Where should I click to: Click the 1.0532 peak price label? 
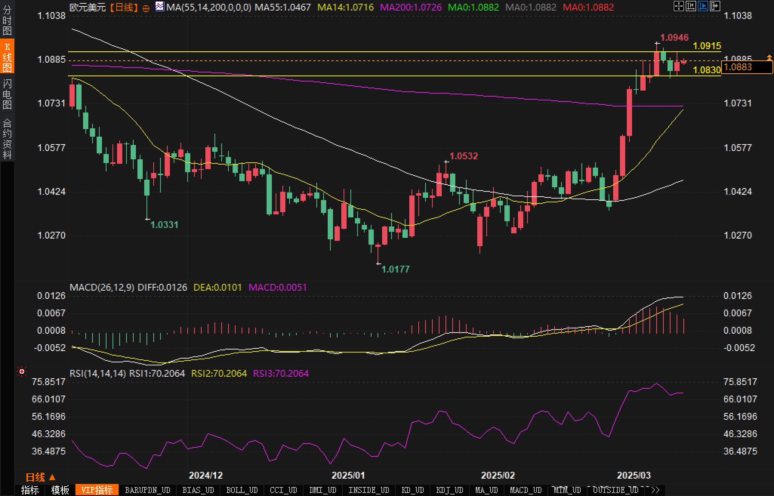(x=464, y=156)
